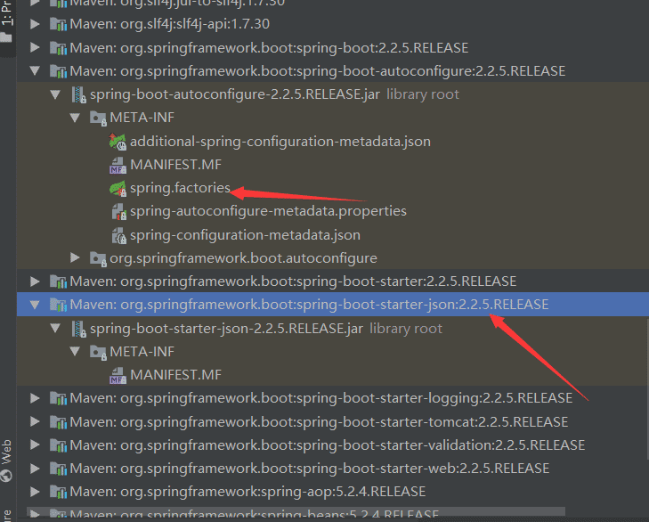Expand the spring-boot-starter:2.2.5.RELEASE library node
The width and height of the screenshot is (649, 522).
pos(36,281)
